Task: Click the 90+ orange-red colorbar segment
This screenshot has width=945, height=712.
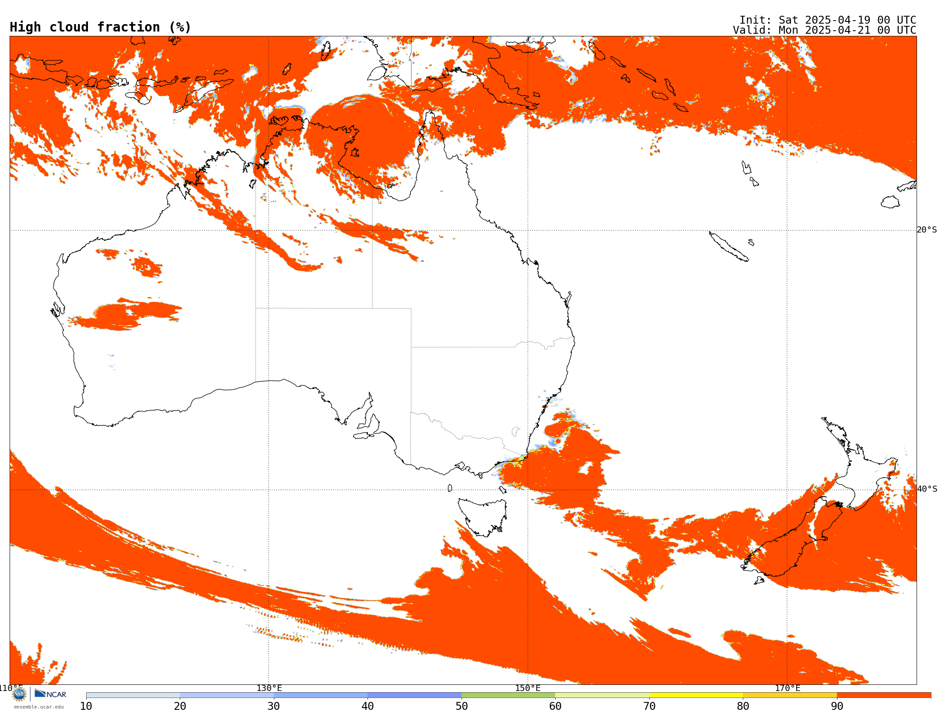Action: (x=884, y=695)
